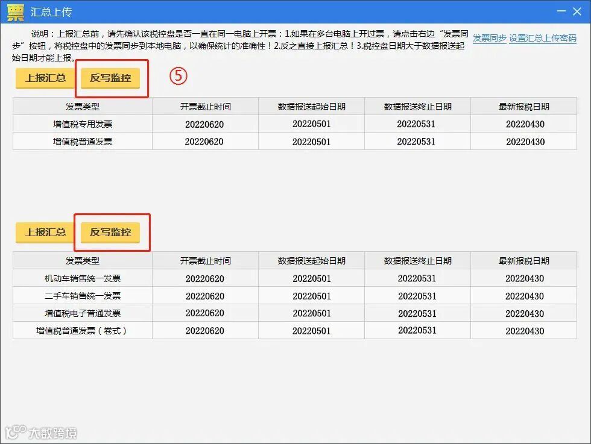Click 20220430 in upper 增值税普通发票 row
This screenshot has width=591, height=444.
(525, 142)
